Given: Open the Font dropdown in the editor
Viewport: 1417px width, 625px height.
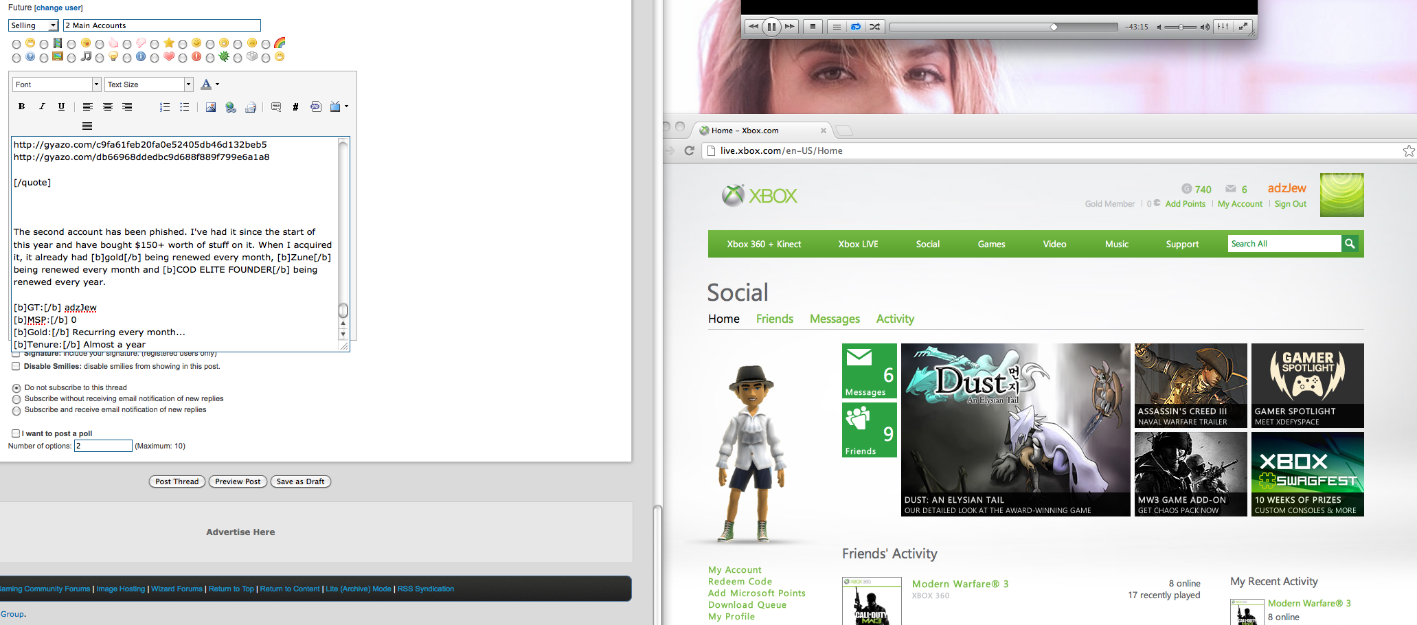Looking at the screenshot, I should tap(56, 84).
